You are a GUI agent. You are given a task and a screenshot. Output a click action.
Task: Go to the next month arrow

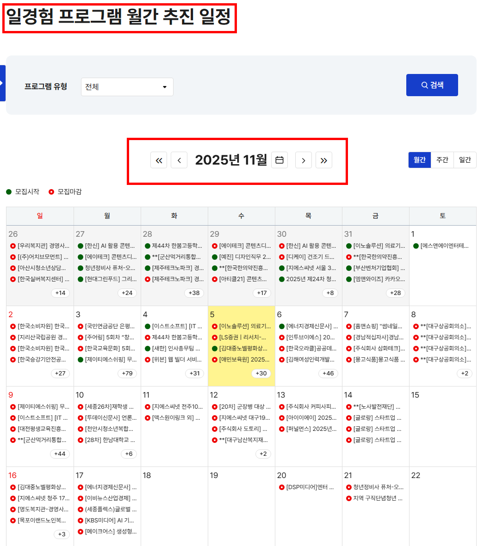coord(304,160)
